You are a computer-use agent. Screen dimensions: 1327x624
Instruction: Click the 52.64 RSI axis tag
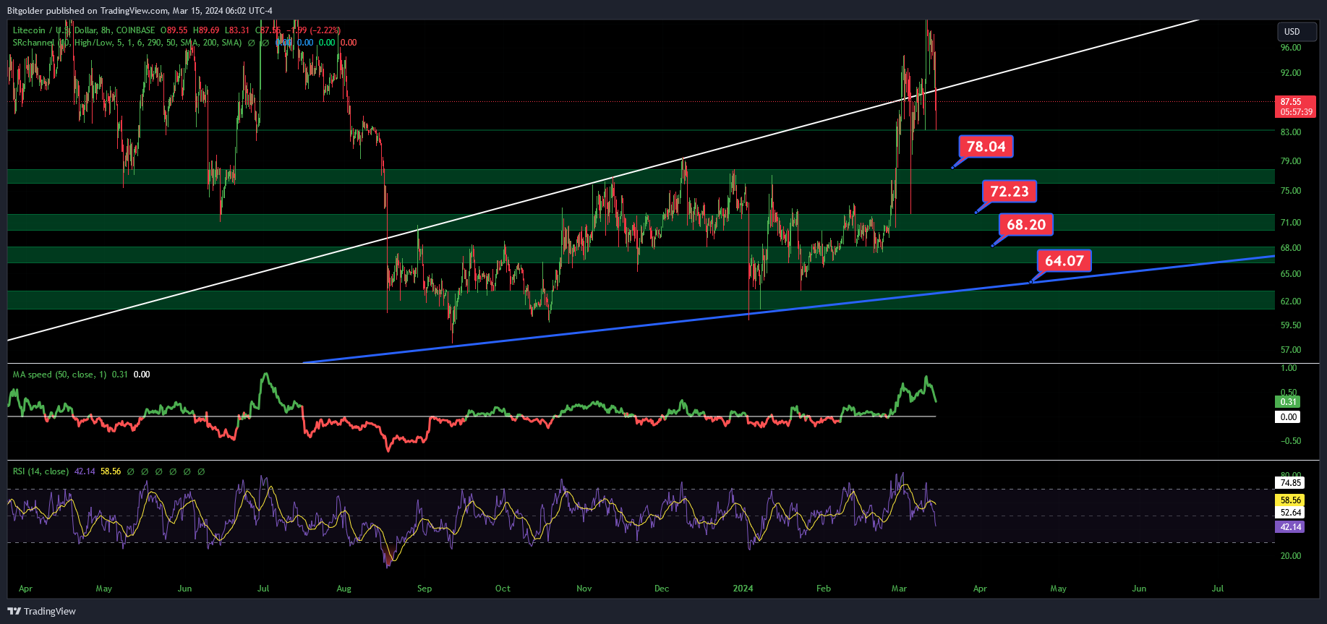click(x=1289, y=513)
